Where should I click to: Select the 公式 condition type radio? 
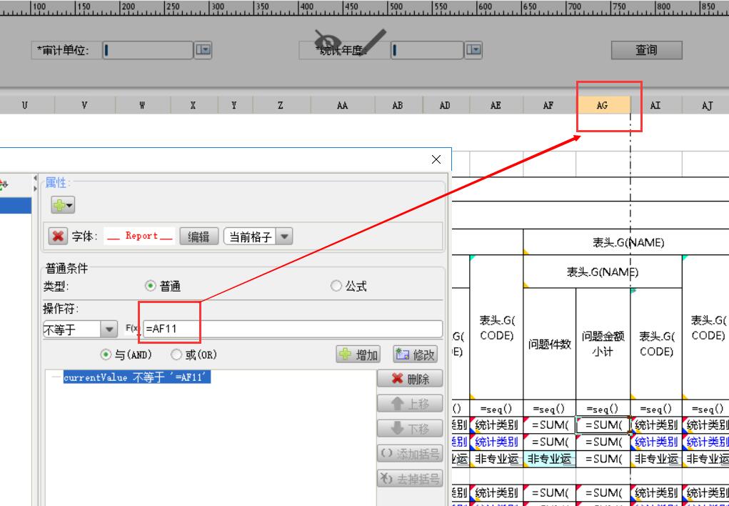pyautogui.click(x=336, y=287)
